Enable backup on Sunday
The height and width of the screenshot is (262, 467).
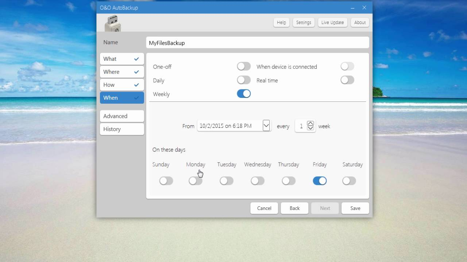tap(166, 181)
